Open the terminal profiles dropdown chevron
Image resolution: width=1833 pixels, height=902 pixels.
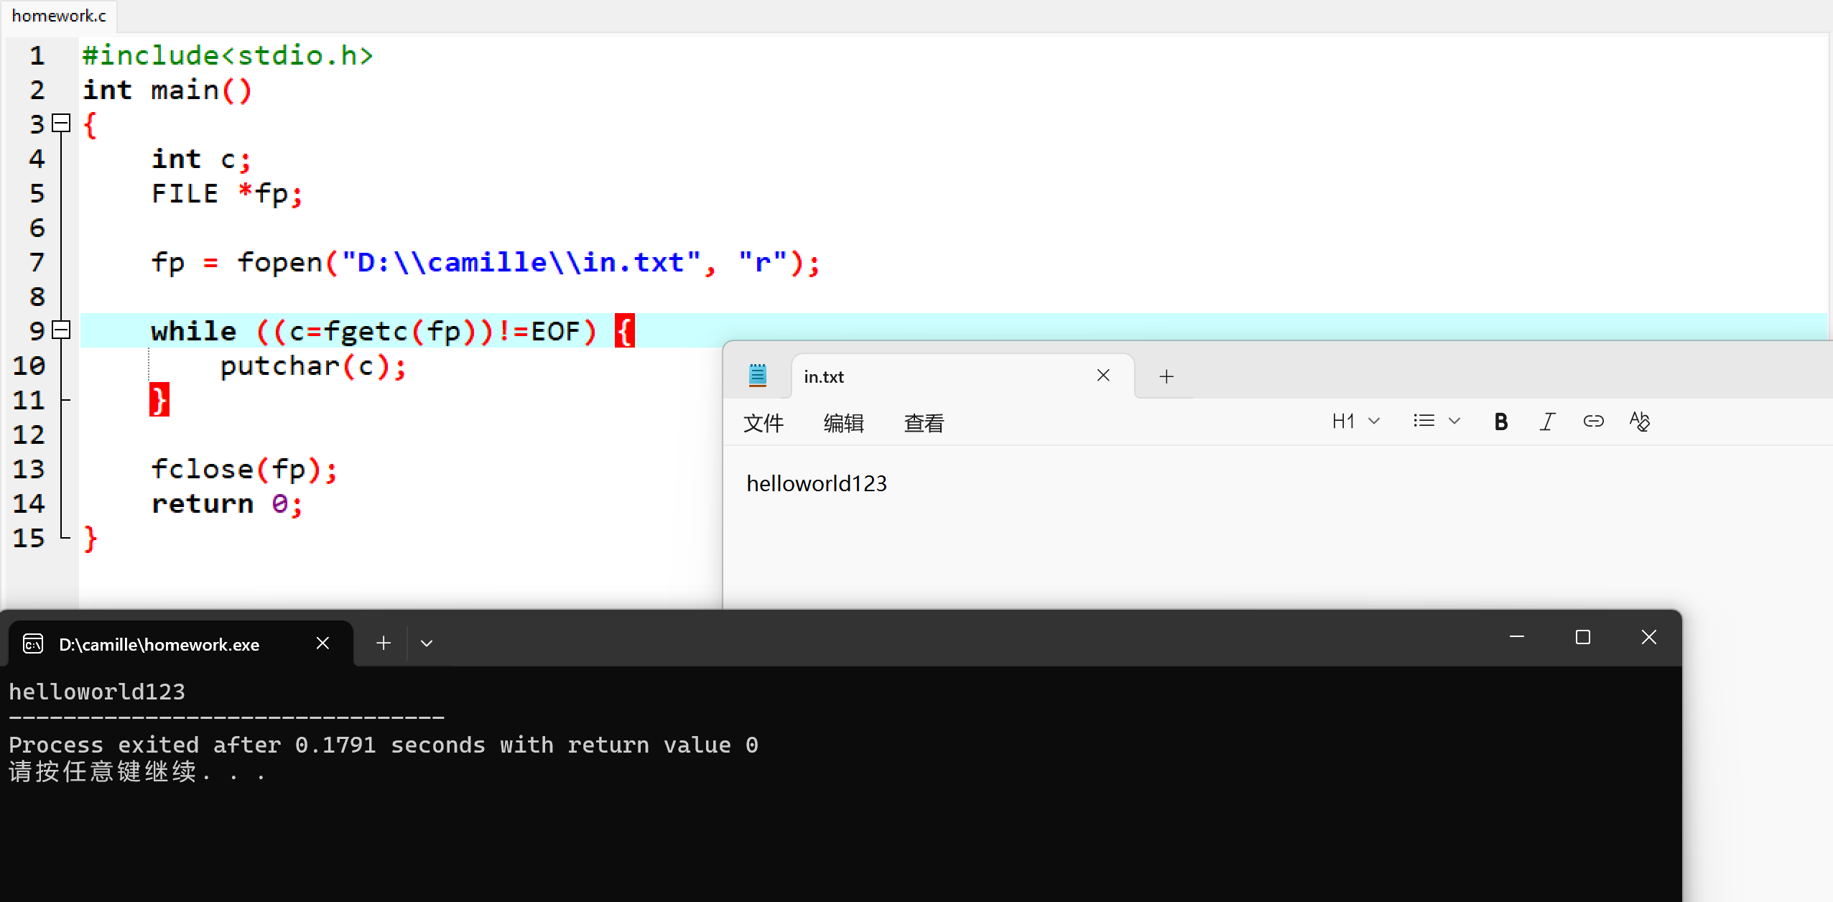[x=427, y=643]
